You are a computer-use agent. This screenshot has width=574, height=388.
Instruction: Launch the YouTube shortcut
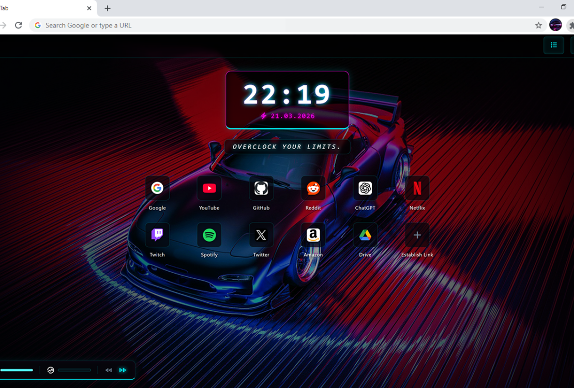tap(209, 188)
